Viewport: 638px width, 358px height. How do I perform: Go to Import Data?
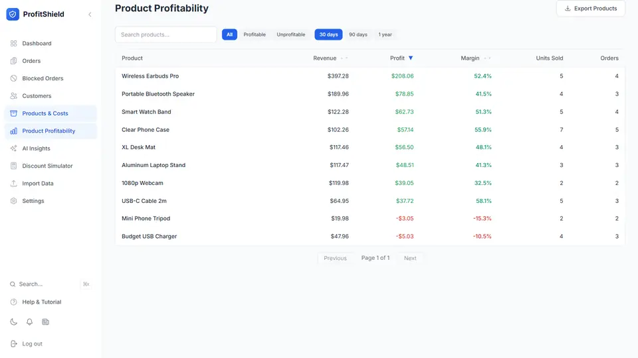pyautogui.click(x=51, y=184)
